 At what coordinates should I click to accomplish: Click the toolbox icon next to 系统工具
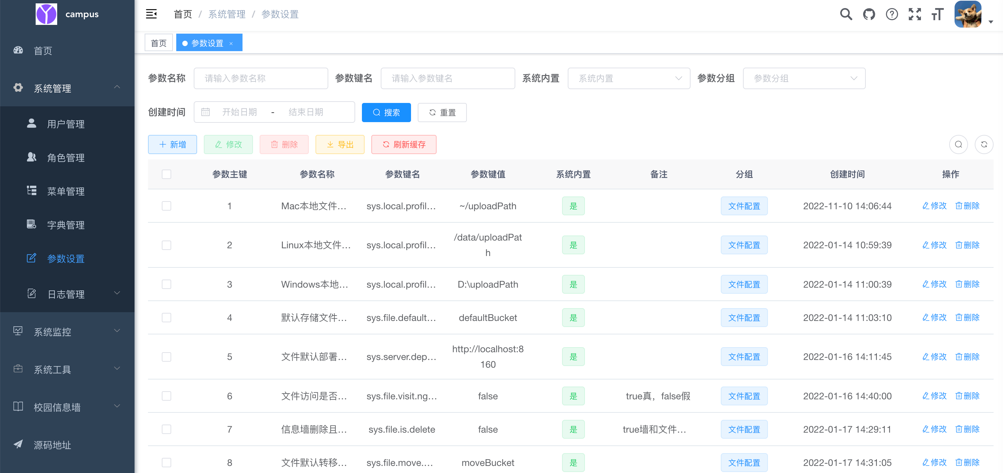click(x=18, y=369)
